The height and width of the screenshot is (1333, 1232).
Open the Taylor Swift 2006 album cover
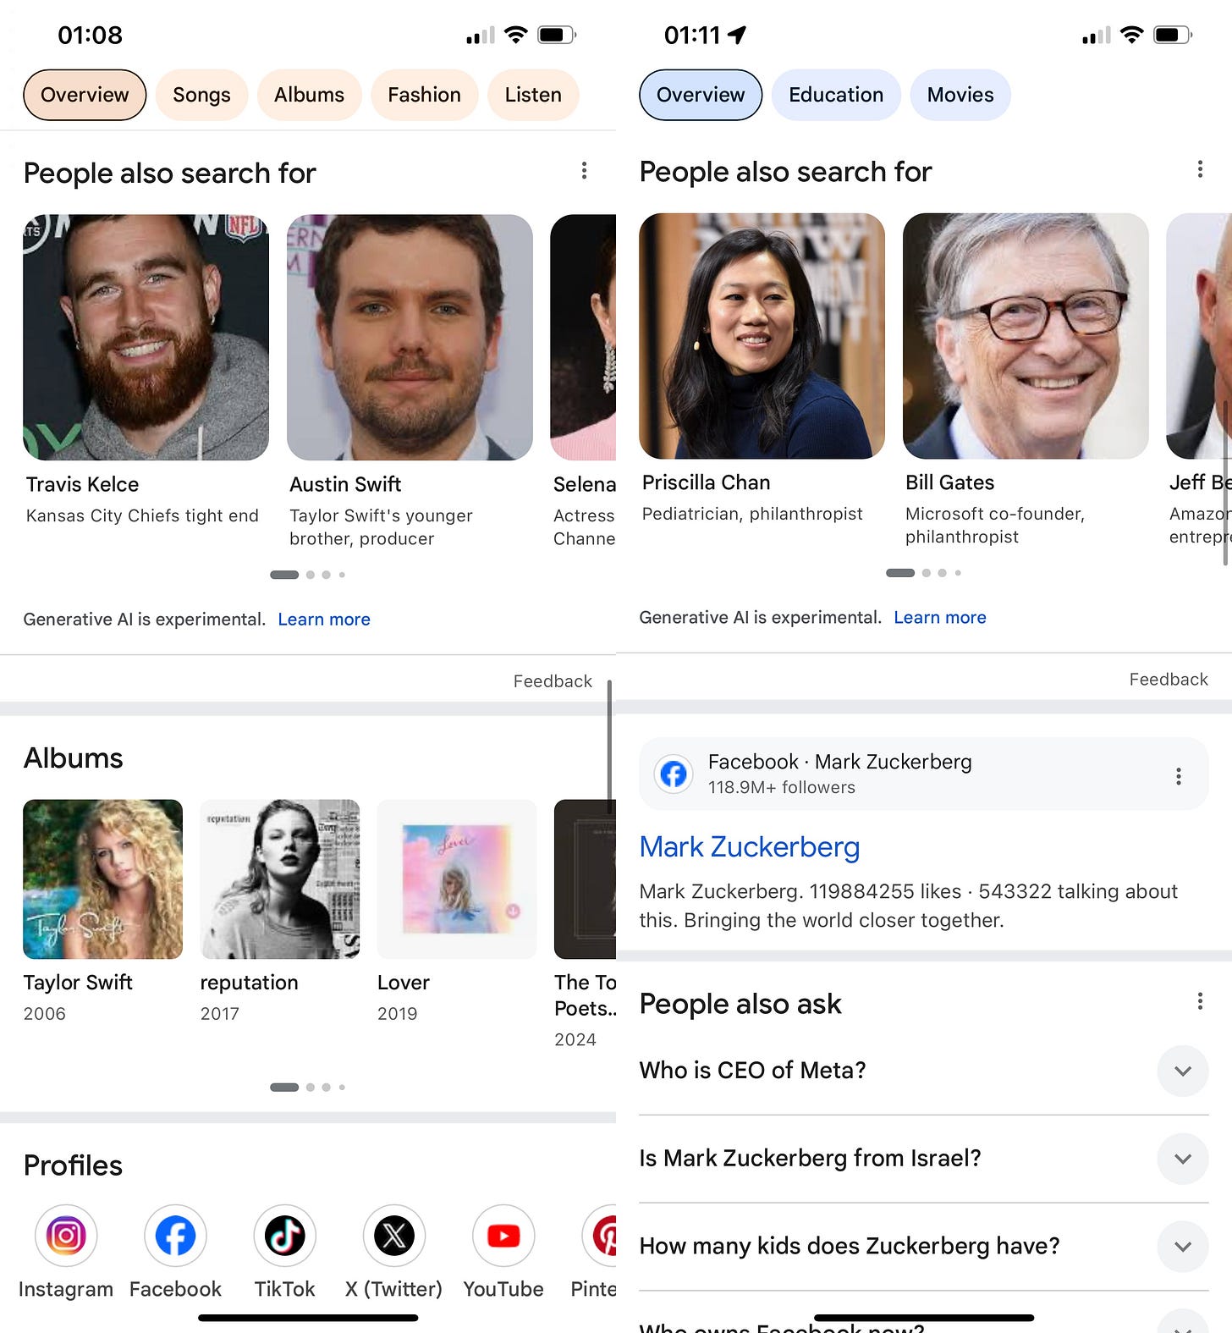click(x=102, y=879)
